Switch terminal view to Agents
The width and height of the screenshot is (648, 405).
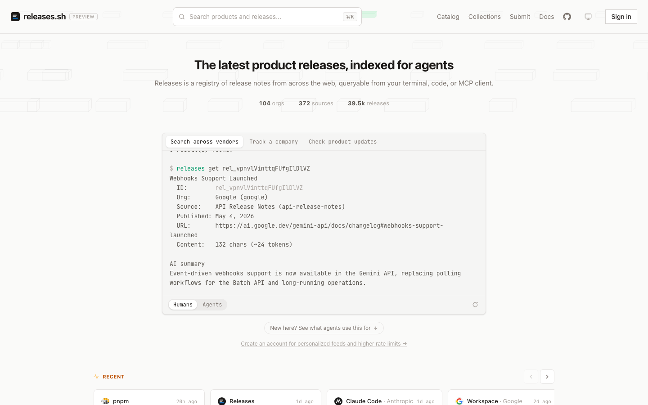[x=212, y=305]
